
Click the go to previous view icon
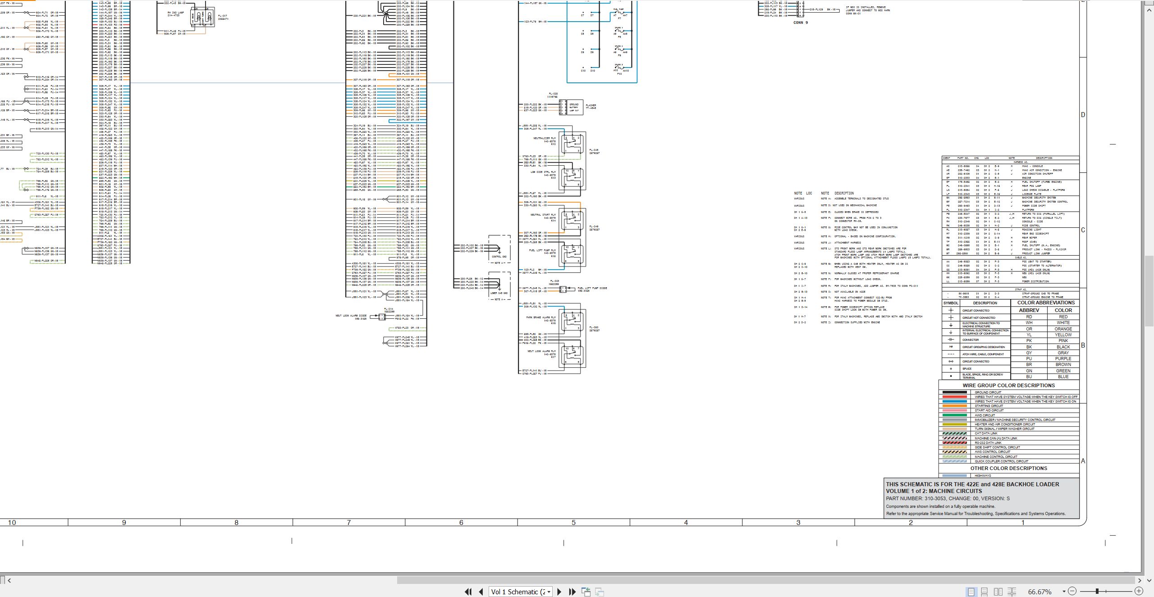click(586, 592)
